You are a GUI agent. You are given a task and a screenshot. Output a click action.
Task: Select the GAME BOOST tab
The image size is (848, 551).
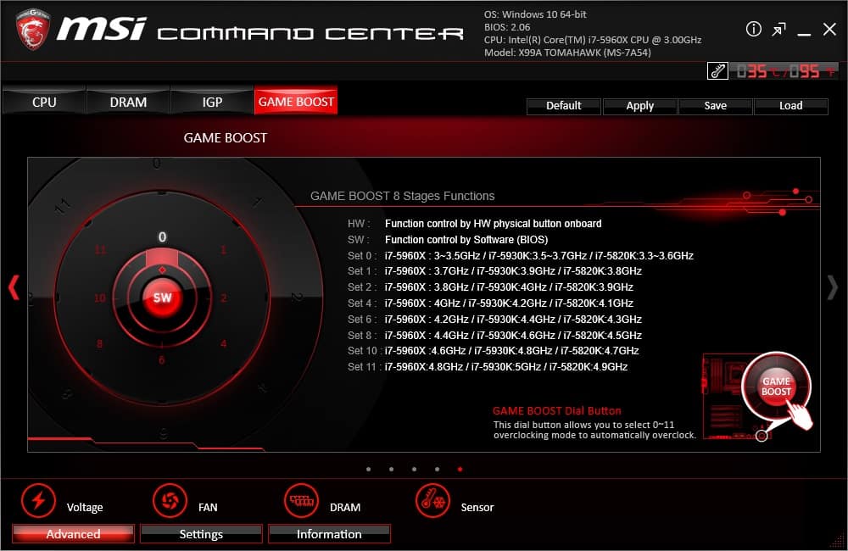pos(296,101)
